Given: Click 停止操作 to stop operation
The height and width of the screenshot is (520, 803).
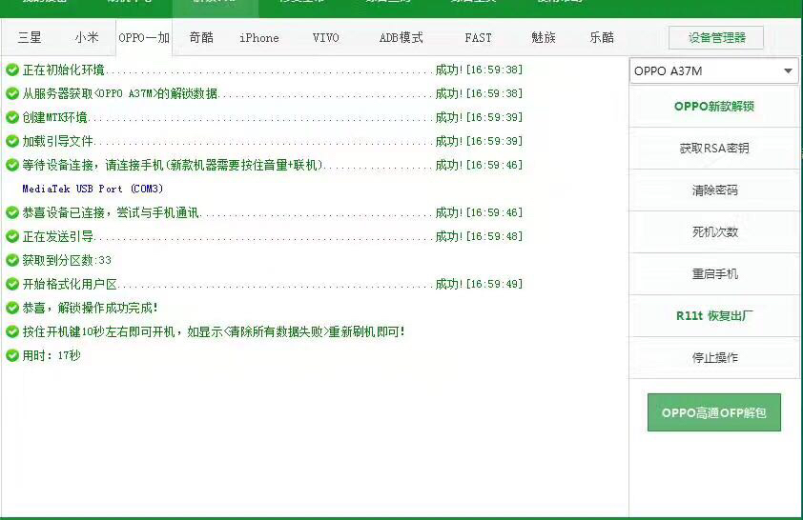Looking at the screenshot, I should click(714, 358).
